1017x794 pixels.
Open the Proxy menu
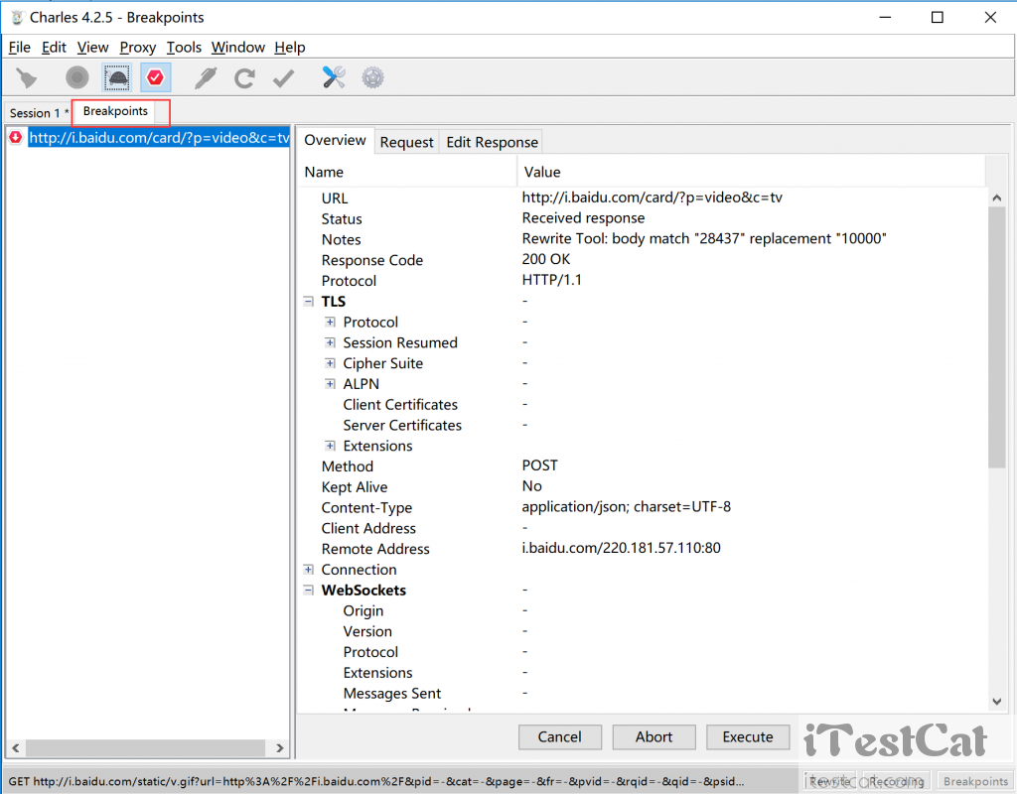[137, 48]
